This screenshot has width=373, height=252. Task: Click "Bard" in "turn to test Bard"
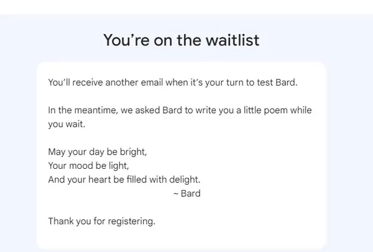point(285,83)
